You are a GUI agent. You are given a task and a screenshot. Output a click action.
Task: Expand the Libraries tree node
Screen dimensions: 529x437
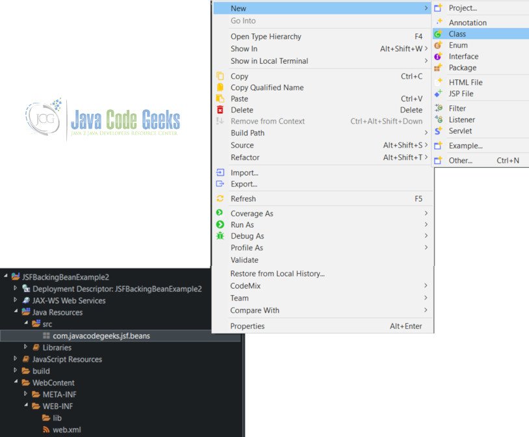pyautogui.click(x=26, y=347)
